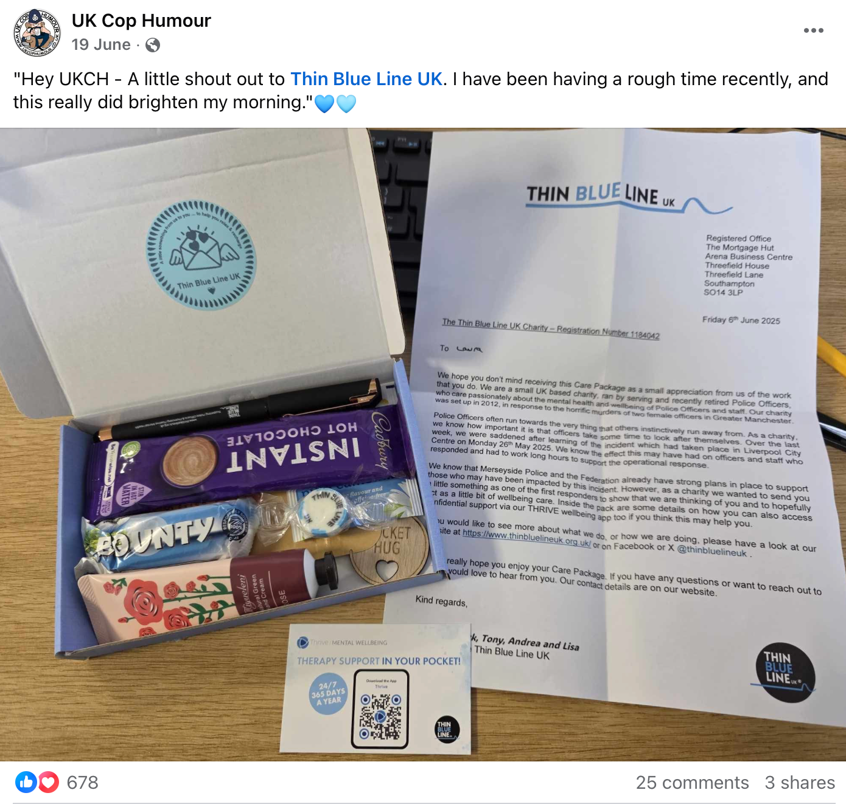This screenshot has height=804, width=846.
Task: Open the three-dots post options menu
Action: (x=813, y=30)
